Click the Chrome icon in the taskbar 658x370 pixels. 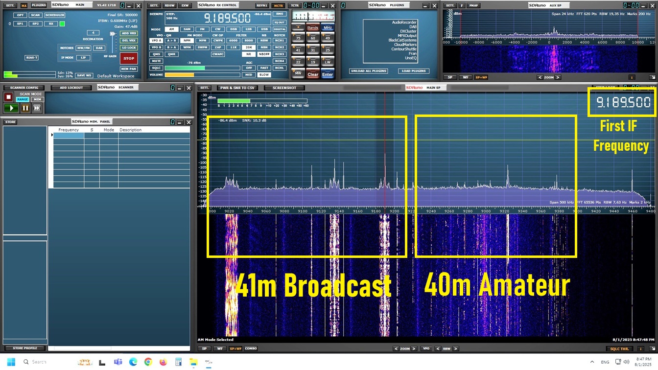[148, 362]
